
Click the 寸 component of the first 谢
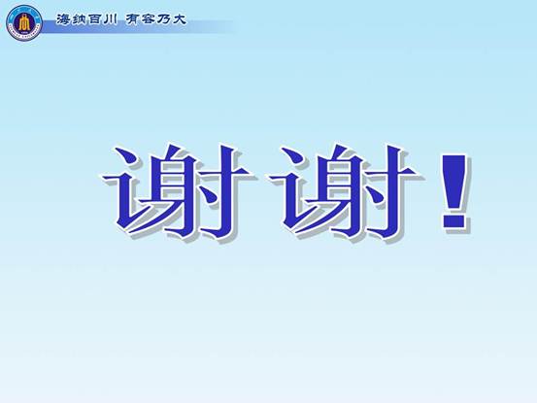[x=226, y=190]
